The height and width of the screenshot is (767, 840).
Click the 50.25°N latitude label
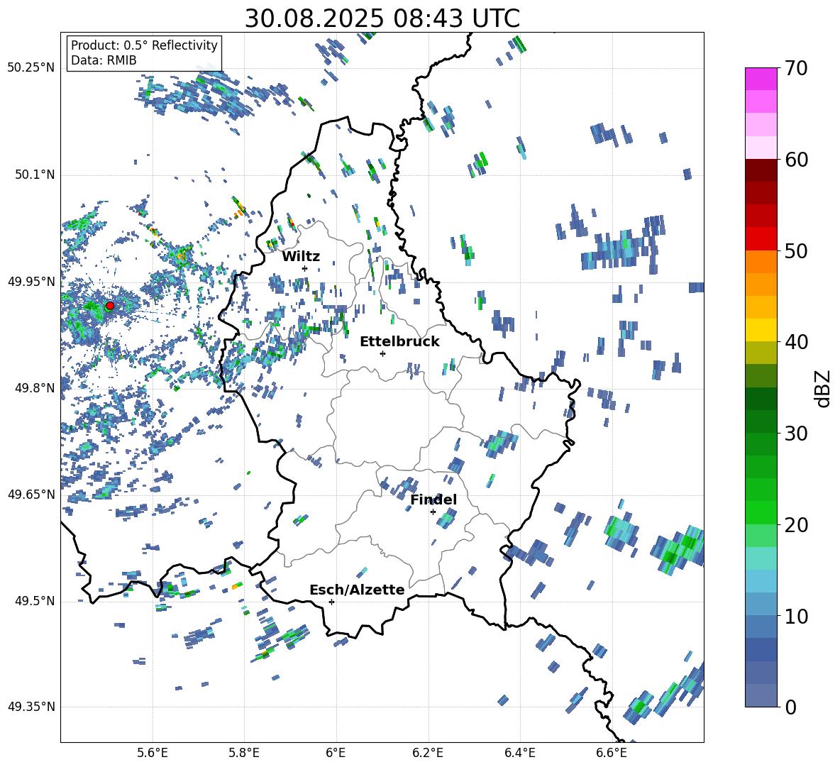31,68
